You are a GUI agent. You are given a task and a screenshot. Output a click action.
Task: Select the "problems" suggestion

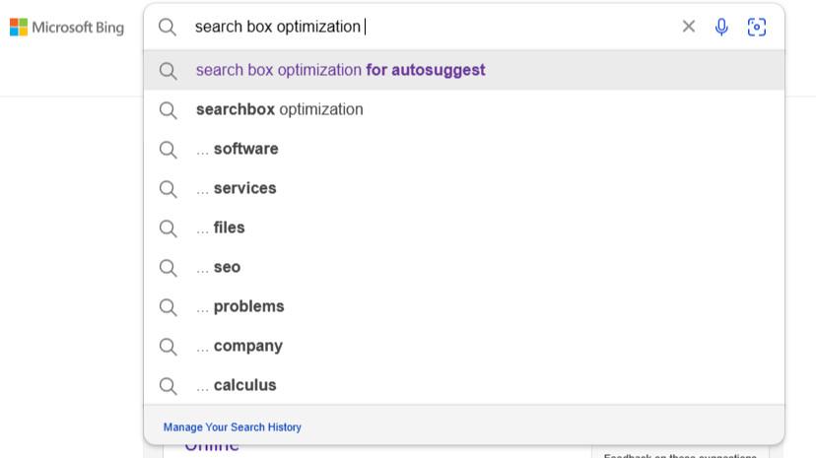tap(248, 306)
